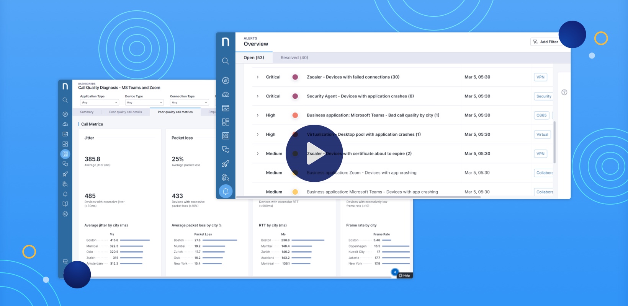
Task: Click the Copenhagen 16.5 frame rate row
Action: coord(379,246)
